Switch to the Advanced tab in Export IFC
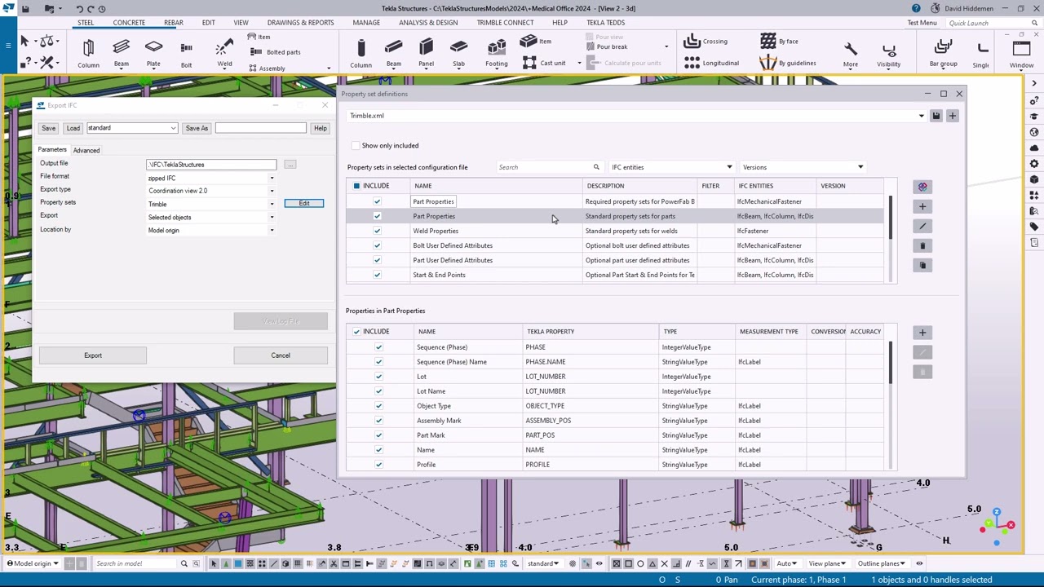 tap(86, 150)
